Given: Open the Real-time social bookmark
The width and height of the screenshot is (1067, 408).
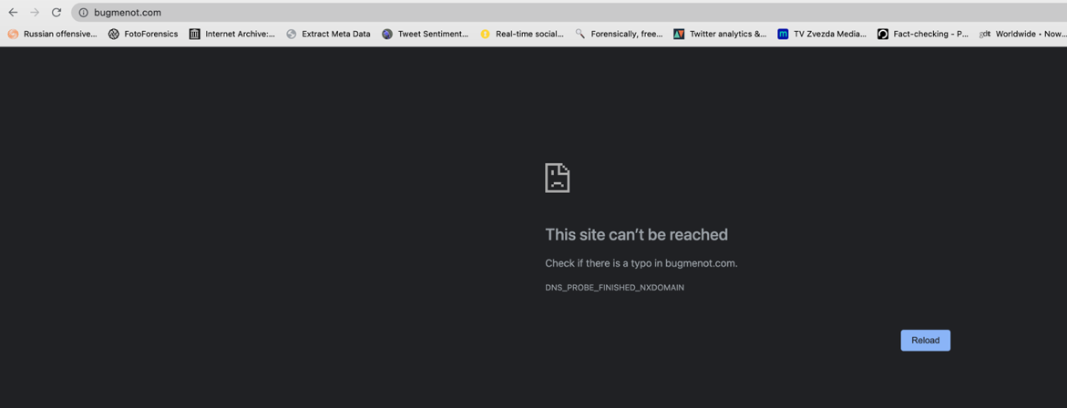Looking at the screenshot, I should coord(522,34).
